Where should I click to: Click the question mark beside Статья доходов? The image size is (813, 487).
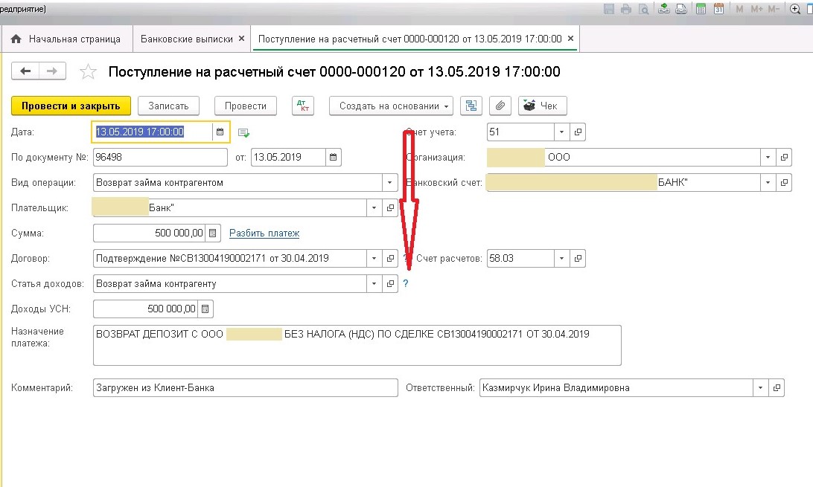406,283
